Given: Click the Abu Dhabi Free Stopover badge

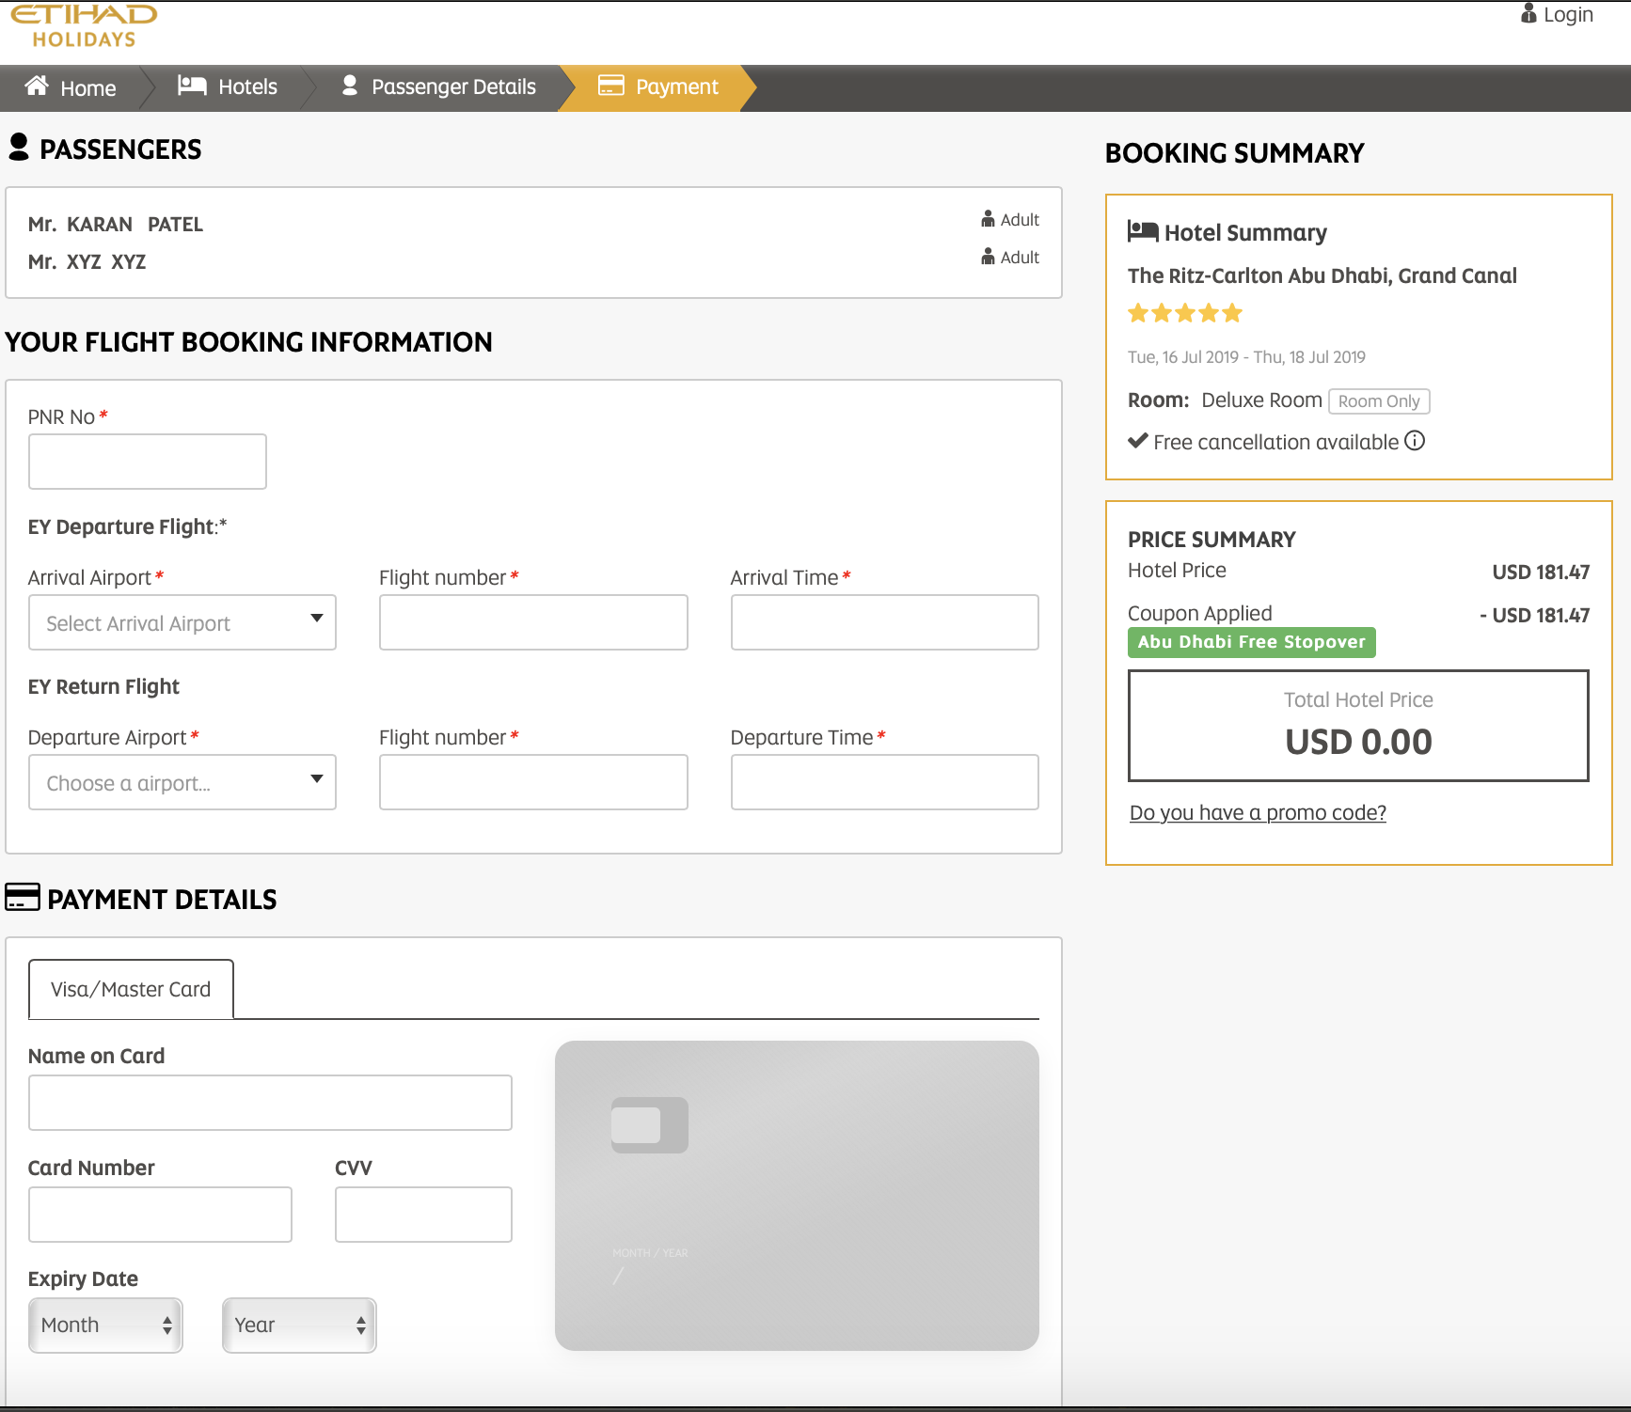Looking at the screenshot, I should point(1251,642).
